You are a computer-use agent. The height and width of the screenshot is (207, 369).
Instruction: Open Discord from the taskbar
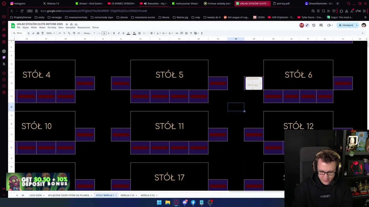(184, 202)
